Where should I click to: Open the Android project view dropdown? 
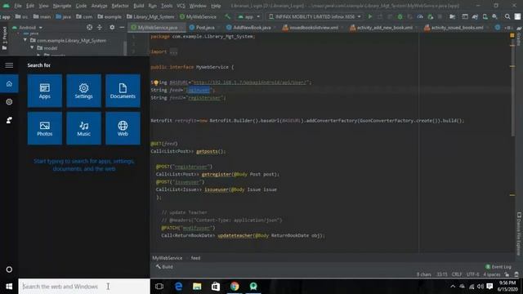27,27
